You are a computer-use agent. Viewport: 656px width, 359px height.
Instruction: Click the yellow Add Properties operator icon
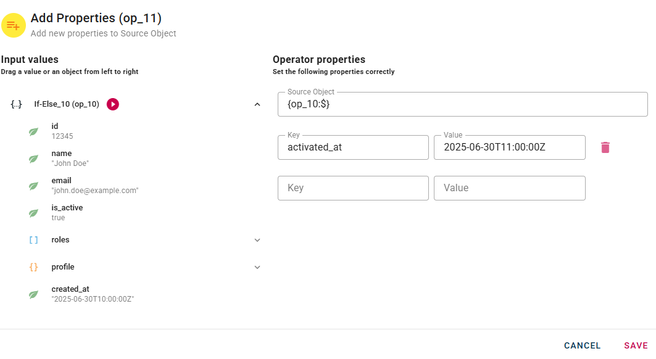click(x=13, y=25)
